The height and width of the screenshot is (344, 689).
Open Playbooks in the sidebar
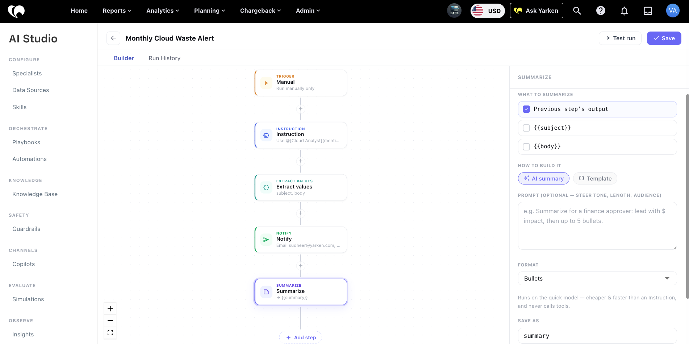[x=26, y=142]
